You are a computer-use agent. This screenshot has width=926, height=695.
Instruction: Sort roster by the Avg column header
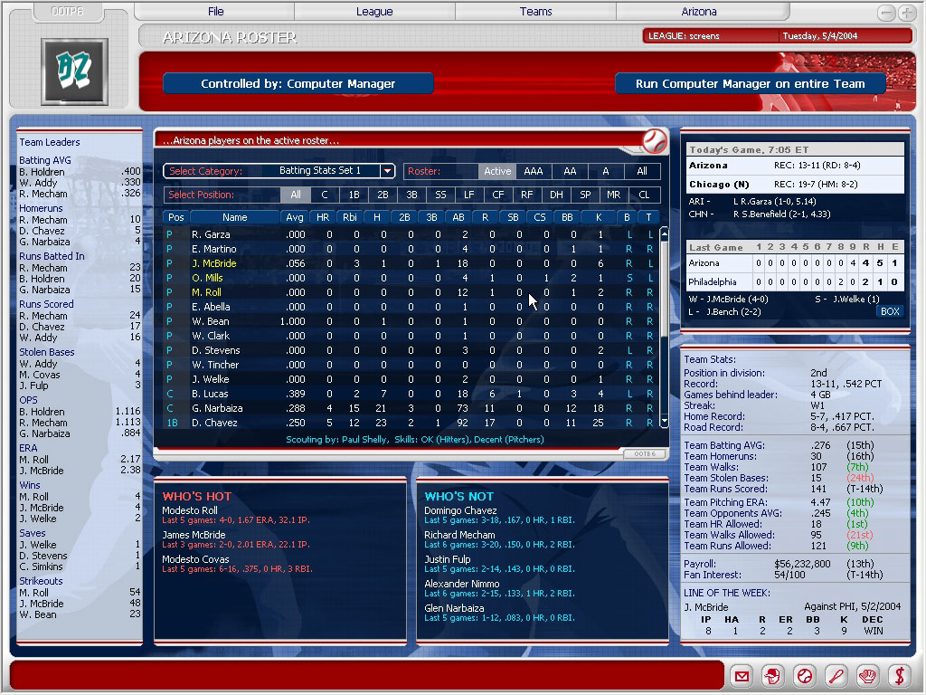tap(295, 217)
